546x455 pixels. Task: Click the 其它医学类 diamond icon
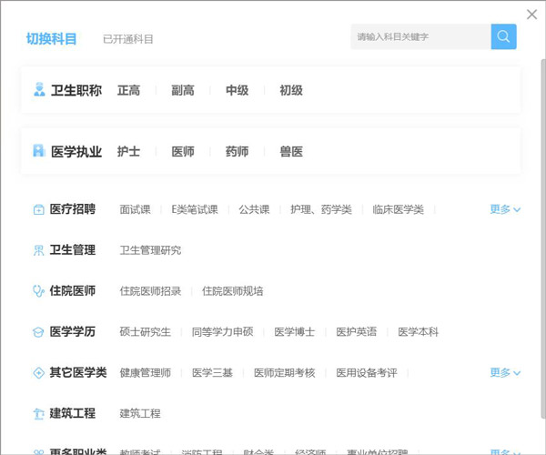click(x=38, y=373)
